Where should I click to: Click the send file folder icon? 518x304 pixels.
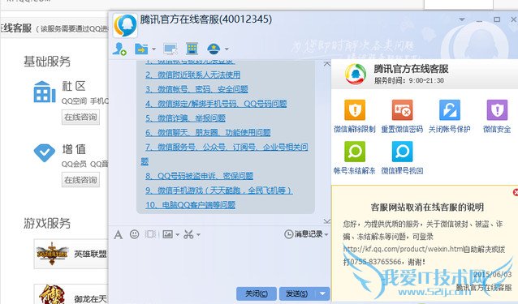coord(141,49)
